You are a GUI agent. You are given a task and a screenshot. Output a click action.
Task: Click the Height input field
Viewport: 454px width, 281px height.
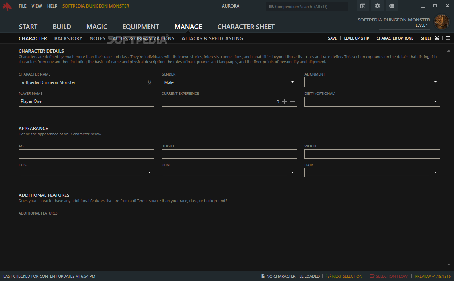[x=229, y=154]
